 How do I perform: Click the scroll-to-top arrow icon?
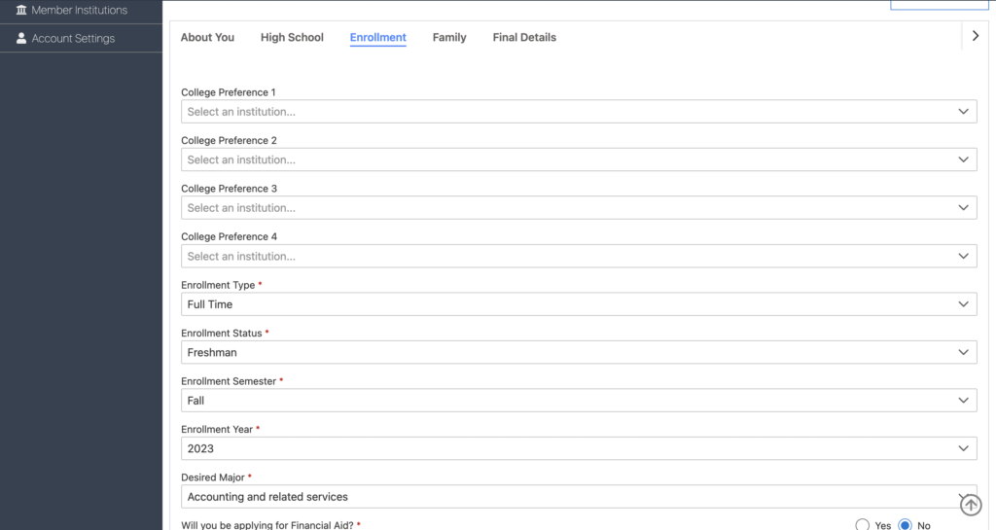coord(970,505)
